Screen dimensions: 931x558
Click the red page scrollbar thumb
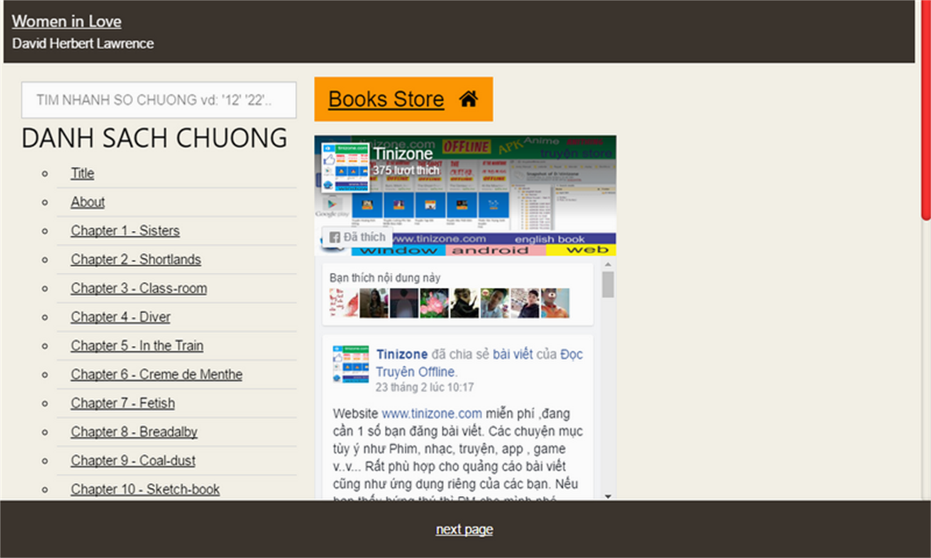[926, 110]
